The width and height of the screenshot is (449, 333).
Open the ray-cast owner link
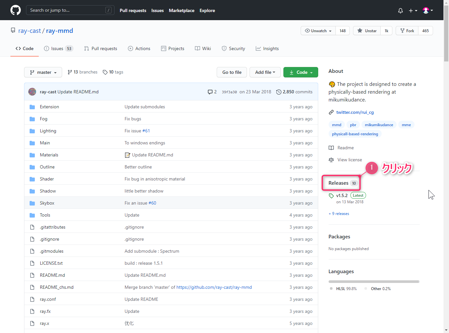click(30, 31)
